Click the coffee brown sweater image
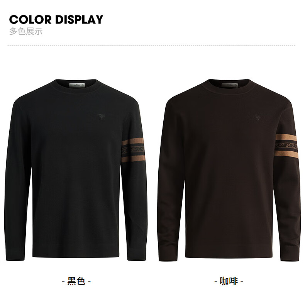Screen dimensions: 305x288 point(229,170)
